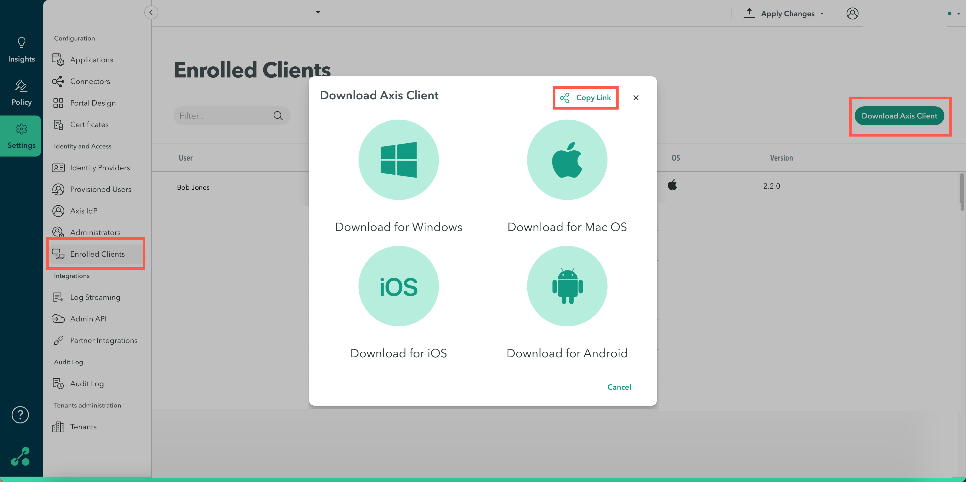Click the help question mark icon

click(x=20, y=415)
